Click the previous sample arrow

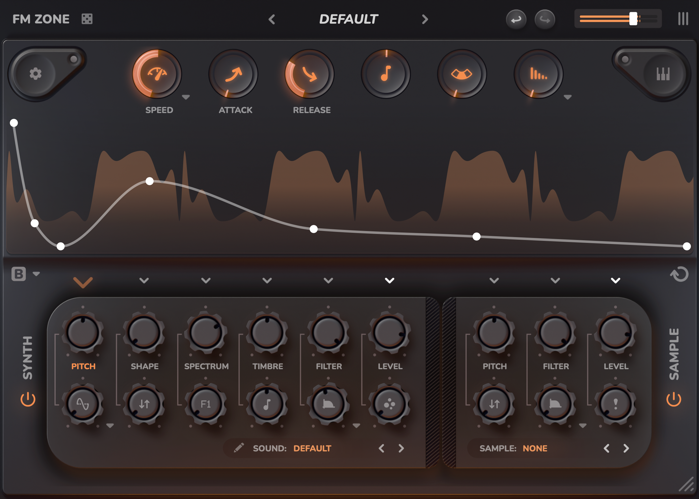click(x=606, y=448)
